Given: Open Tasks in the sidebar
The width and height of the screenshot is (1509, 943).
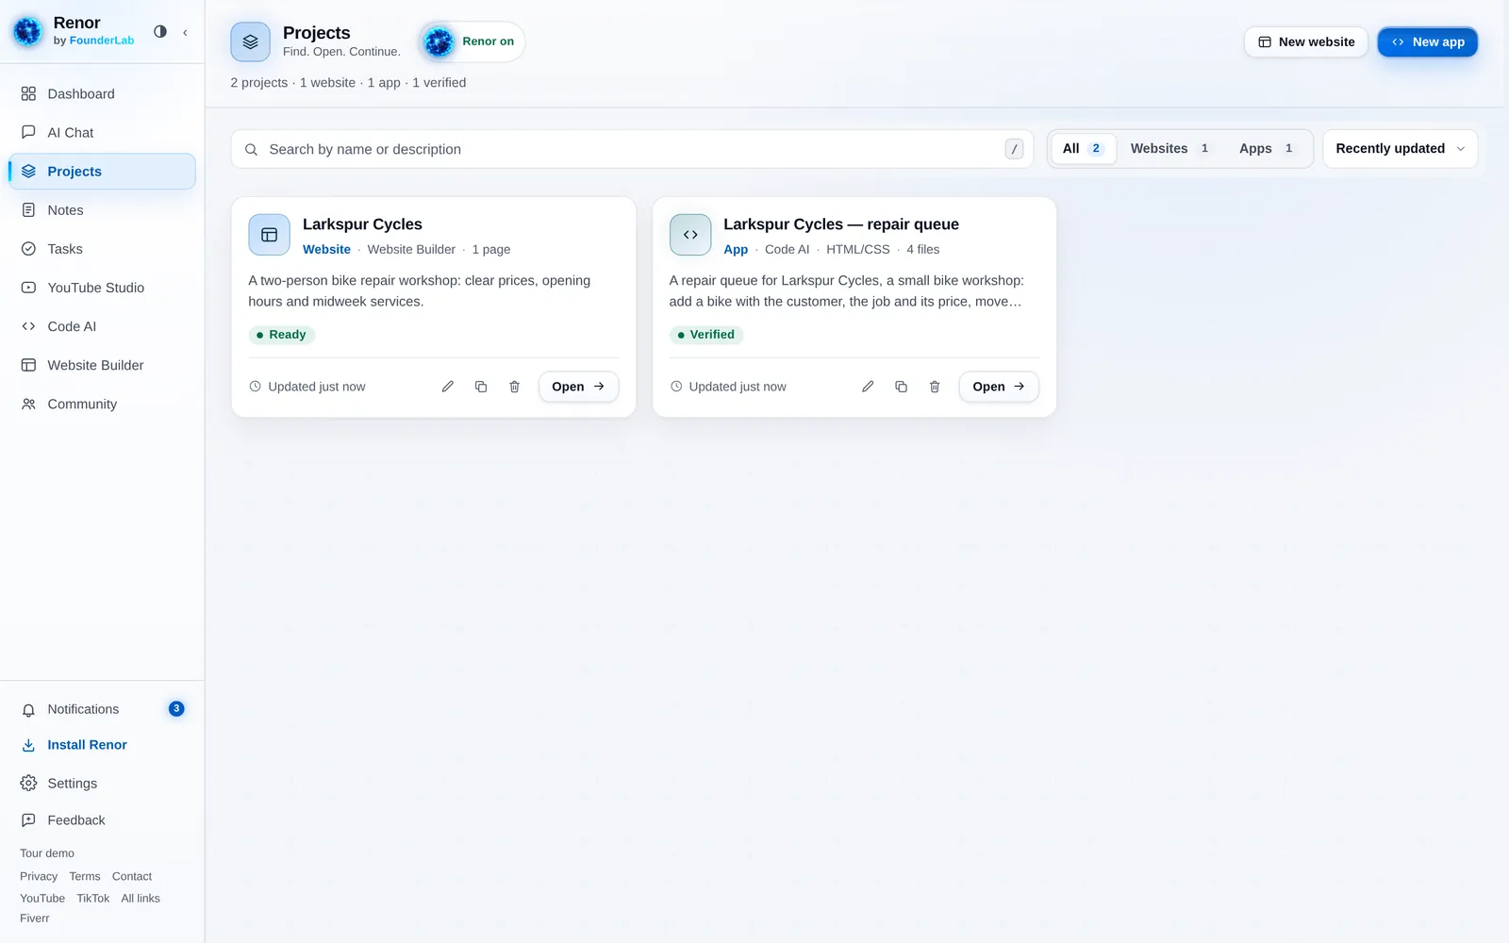Looking at the screenshot, I should coord(102,249).
